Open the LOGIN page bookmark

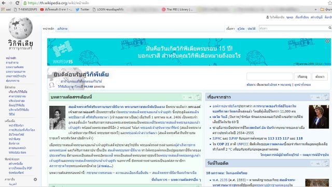tap(108, 9)
